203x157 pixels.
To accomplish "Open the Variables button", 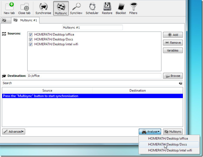I will 173,50.
